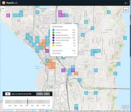
Task: Close the Event Models popup
Action: pyautogui.click(x=76, y=26)
